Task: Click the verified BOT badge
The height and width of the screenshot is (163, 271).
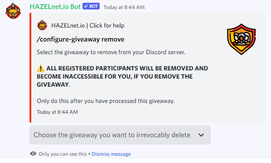Action: (x=91, y=6)
